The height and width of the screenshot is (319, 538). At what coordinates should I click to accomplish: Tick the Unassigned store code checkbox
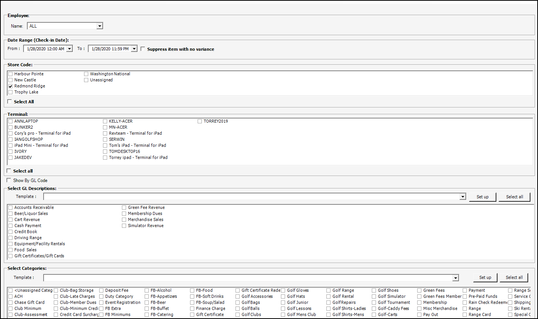point(86,80)
